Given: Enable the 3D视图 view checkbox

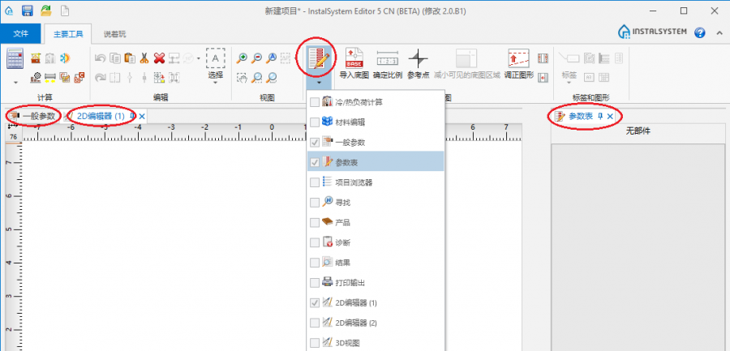Looking at the screenshot, I should click(x=315, y=342).
